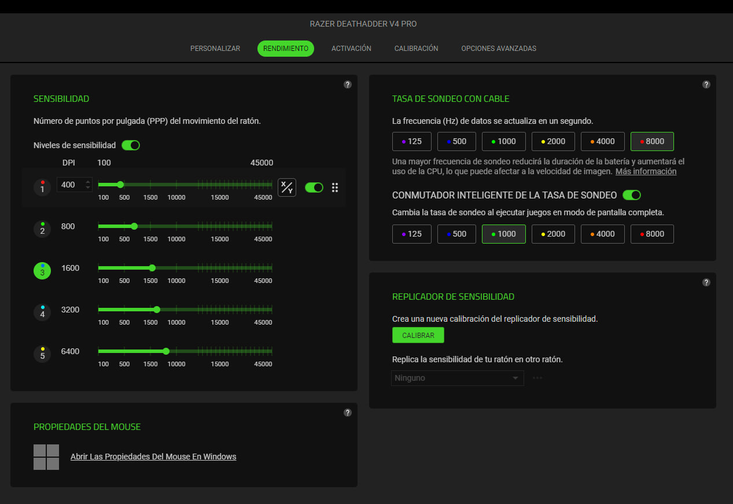
Task: Go to the Calibración tab
Action: click(417, 49)
